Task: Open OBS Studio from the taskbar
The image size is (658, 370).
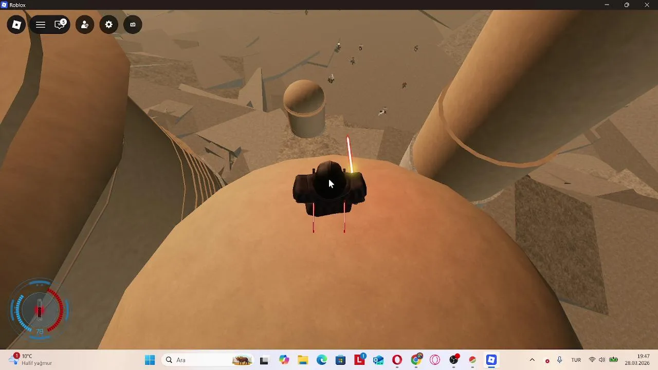Action: coord(454,360)
